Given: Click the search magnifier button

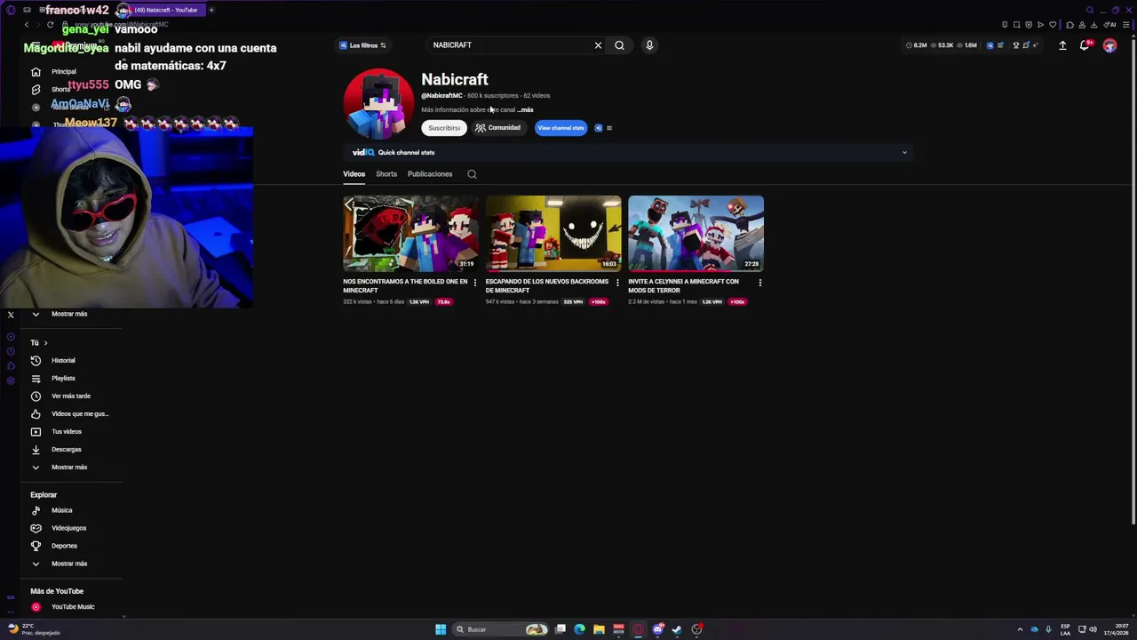Looking at the screenshot, I should tap(619, 45).
